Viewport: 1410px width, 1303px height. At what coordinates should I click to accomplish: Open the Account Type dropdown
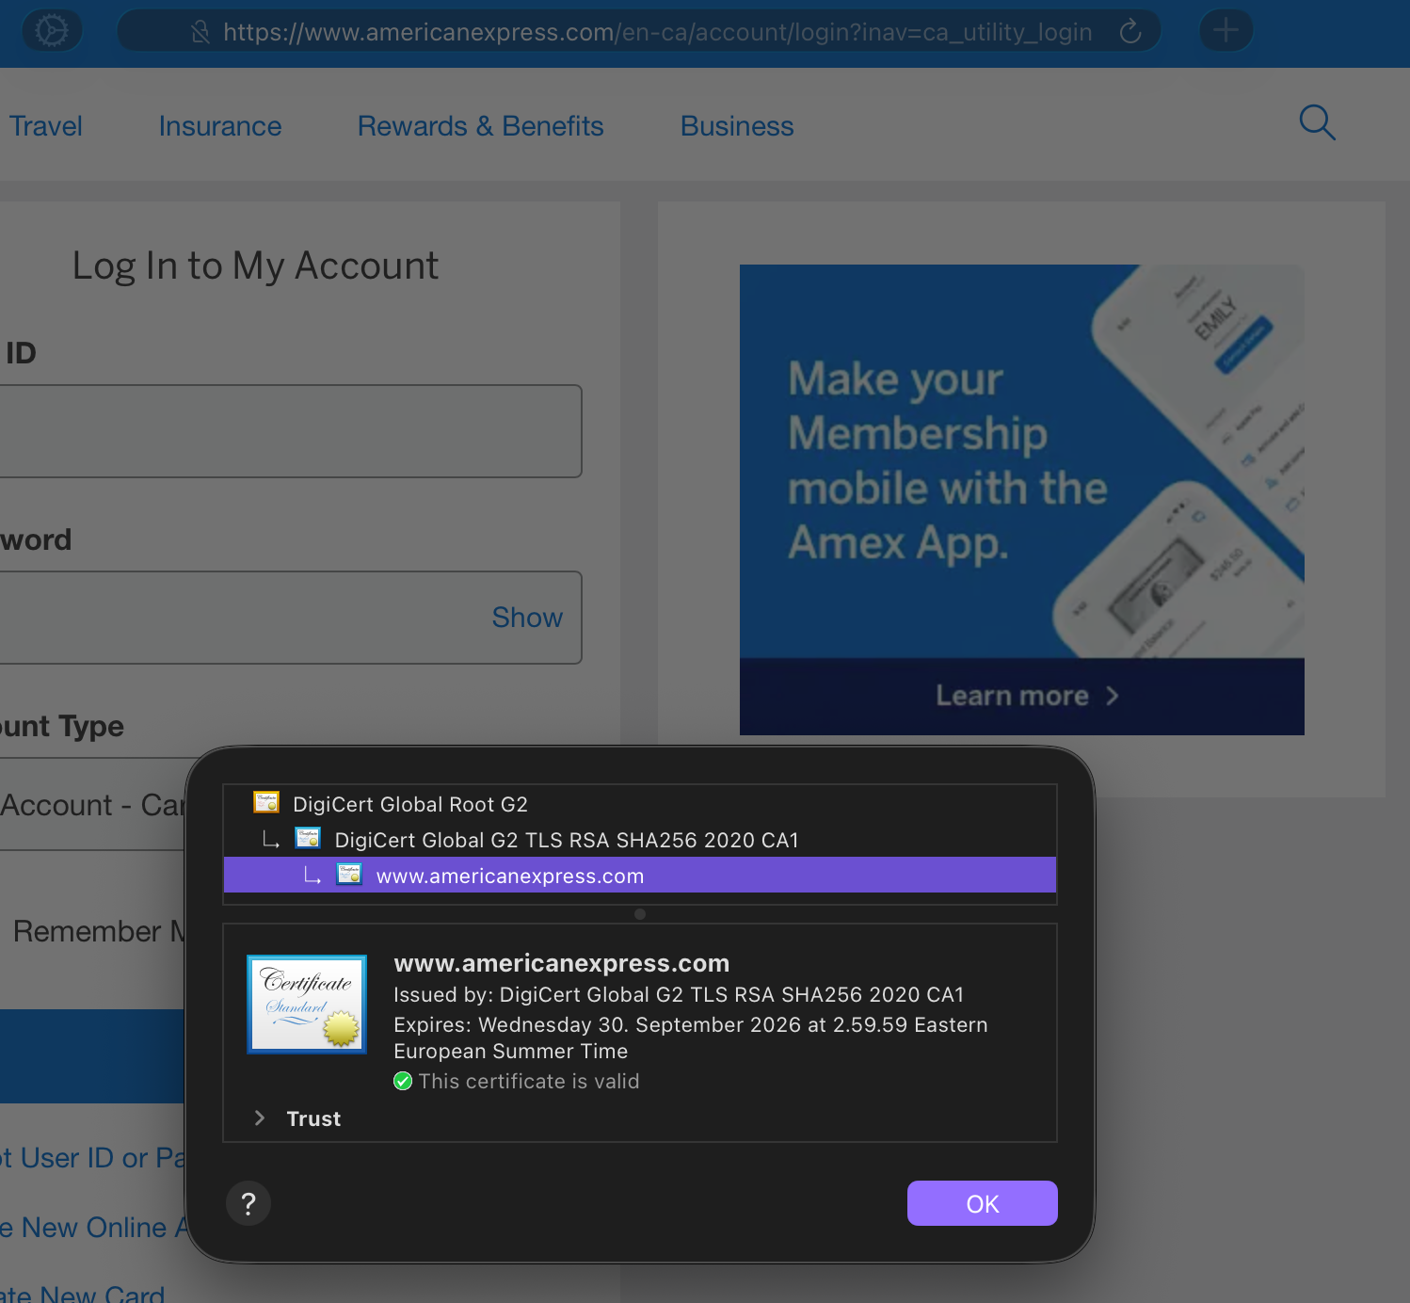pyautogui.click(x=94, y=805)
